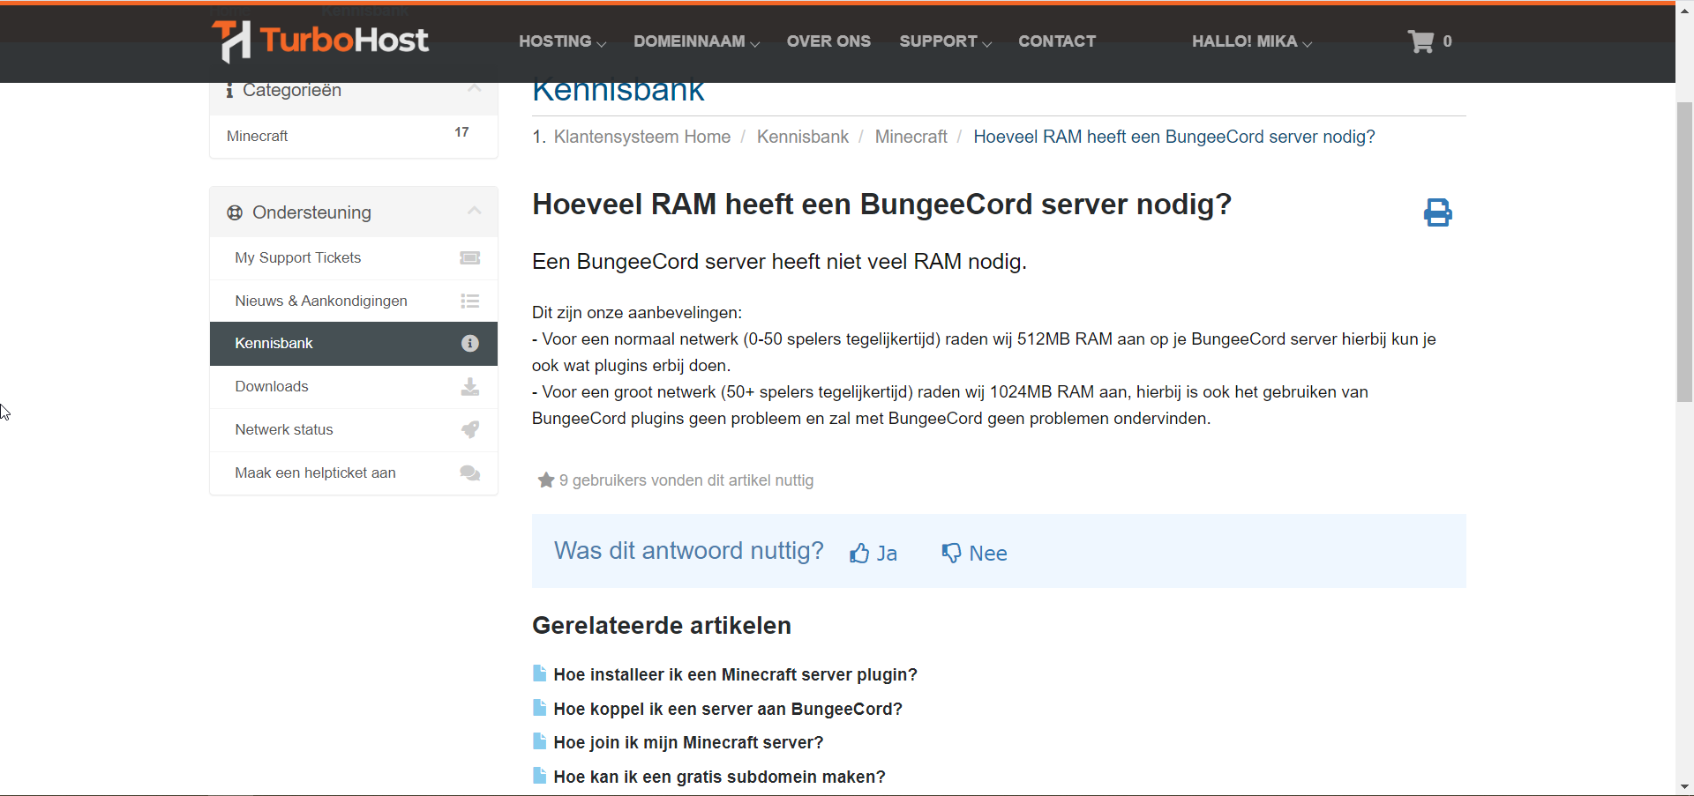Click the Netwerk status rocket icon
Image resolution: width=1694 pixels, height=796 pixels.
(x=469, y=429)
